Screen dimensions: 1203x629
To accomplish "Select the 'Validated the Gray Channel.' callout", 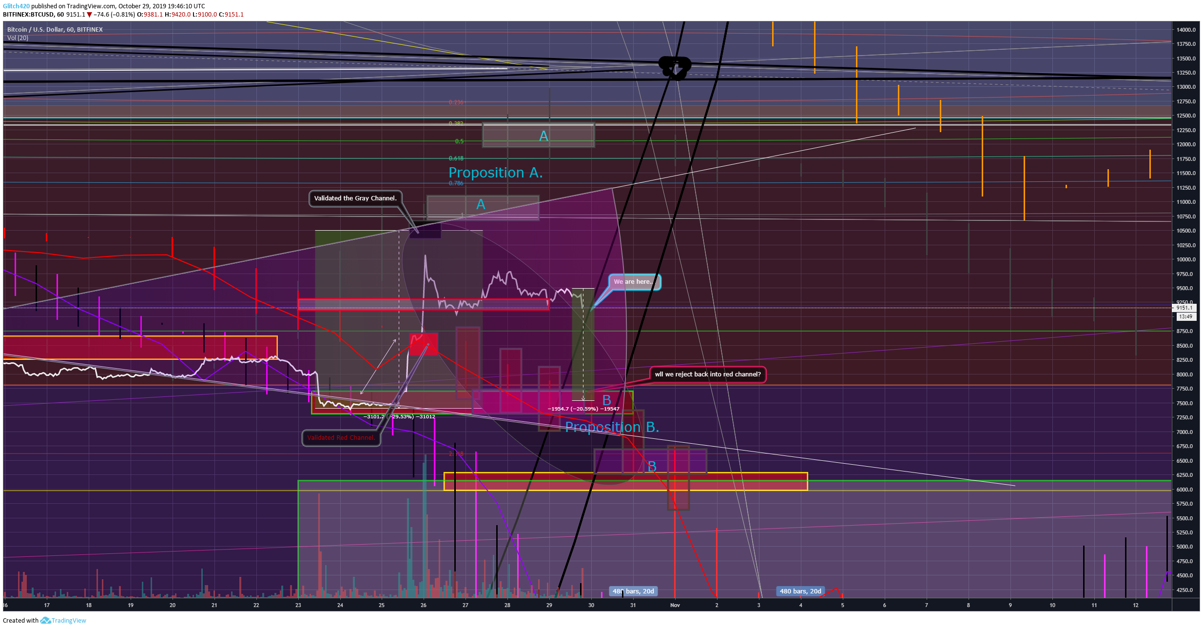I will point(355,198).
